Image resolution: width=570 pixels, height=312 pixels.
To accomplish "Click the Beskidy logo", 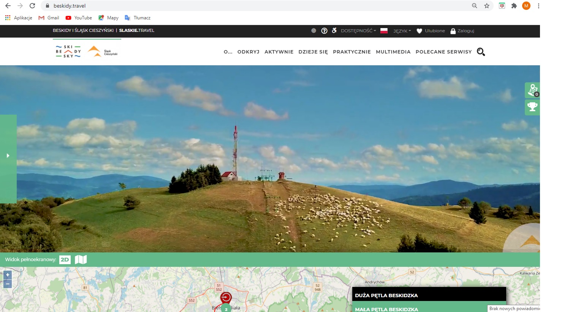I will [x=69, y=51].
